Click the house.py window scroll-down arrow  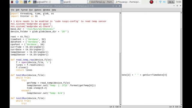[181, 104]
